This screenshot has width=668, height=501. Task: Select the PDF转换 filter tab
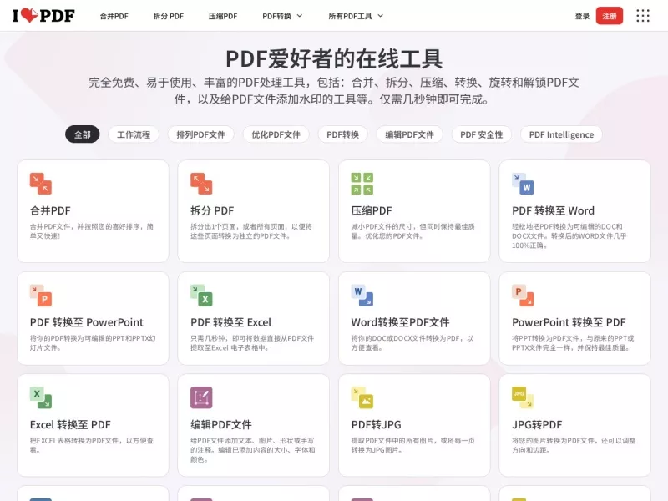342,134
